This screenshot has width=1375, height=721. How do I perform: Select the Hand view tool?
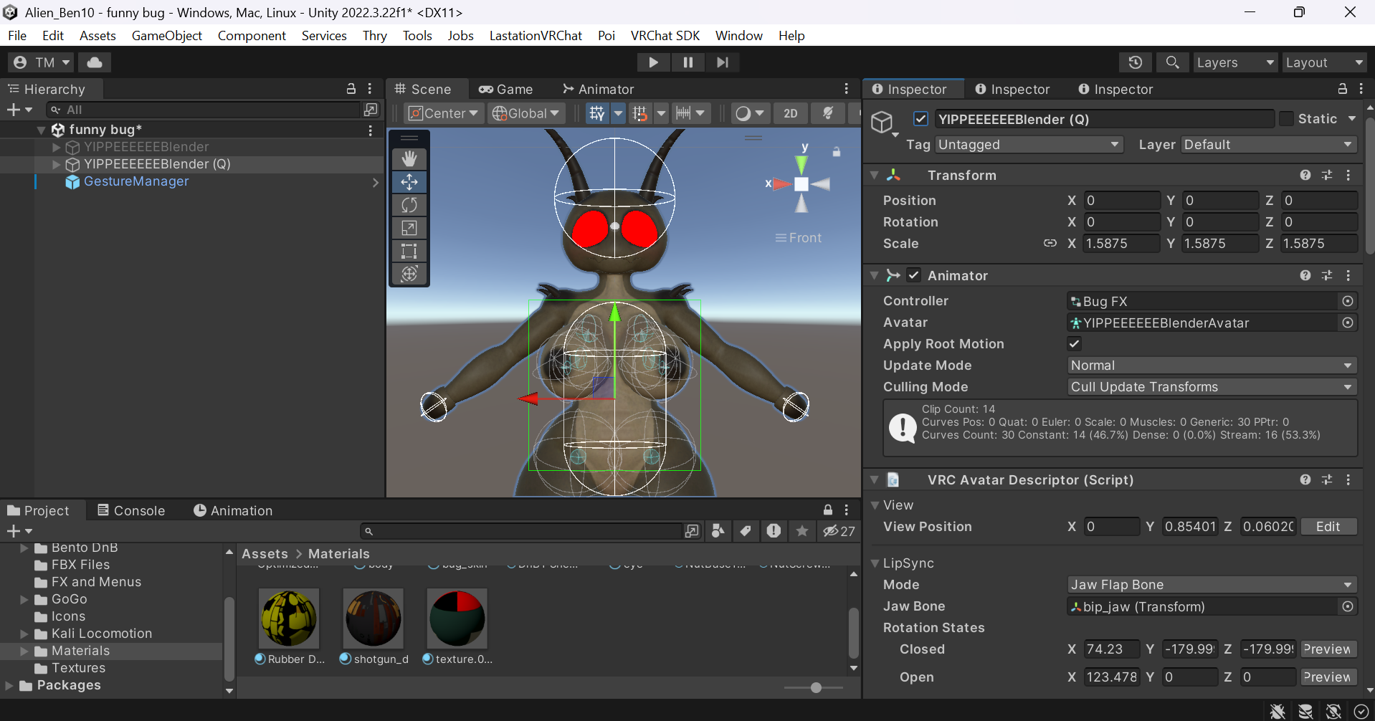(x=409, y=158)
